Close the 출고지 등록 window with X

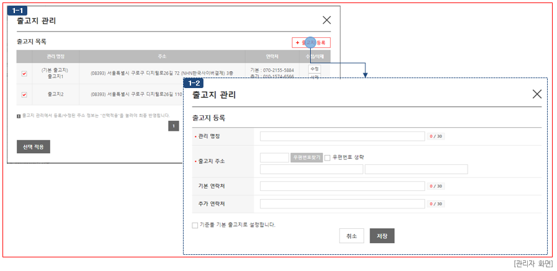537,94
